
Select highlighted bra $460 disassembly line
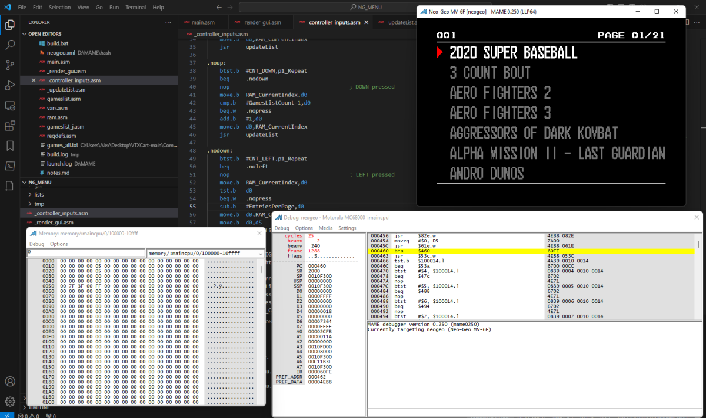click(532, 251)
